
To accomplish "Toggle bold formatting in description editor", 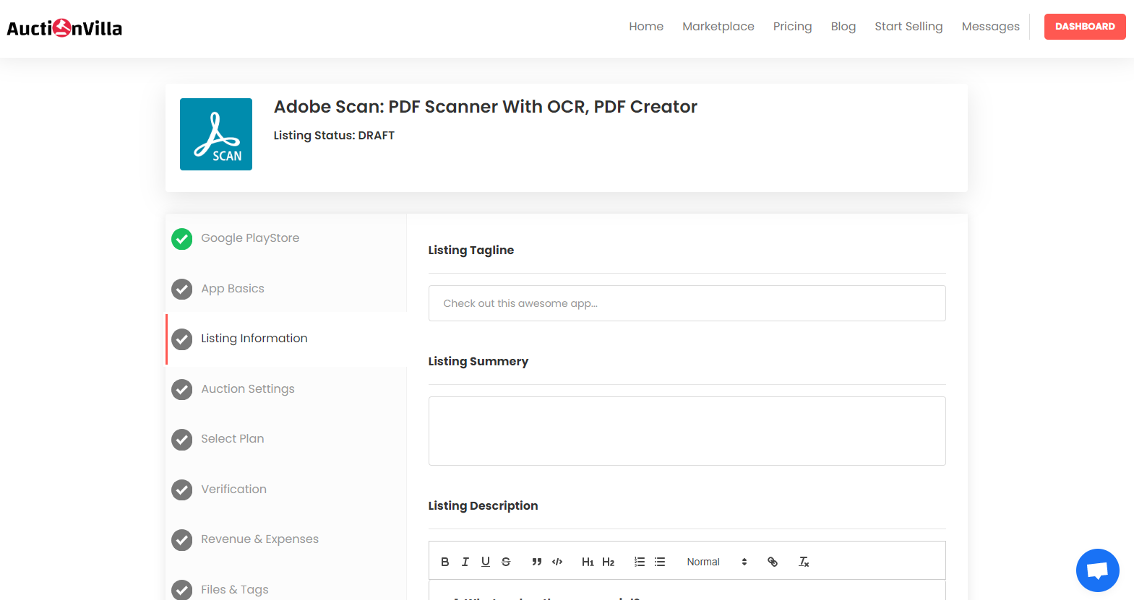I will pos(445,562).
